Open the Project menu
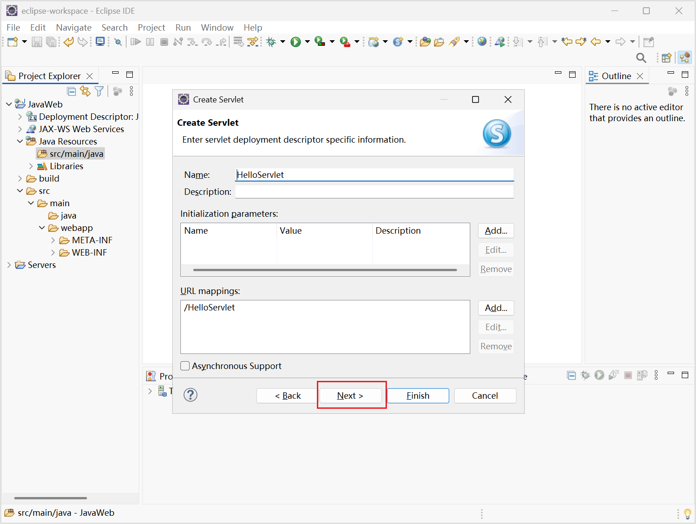This screenshot has width=696, height=524. pyautogui.click(x=152, y=27)
